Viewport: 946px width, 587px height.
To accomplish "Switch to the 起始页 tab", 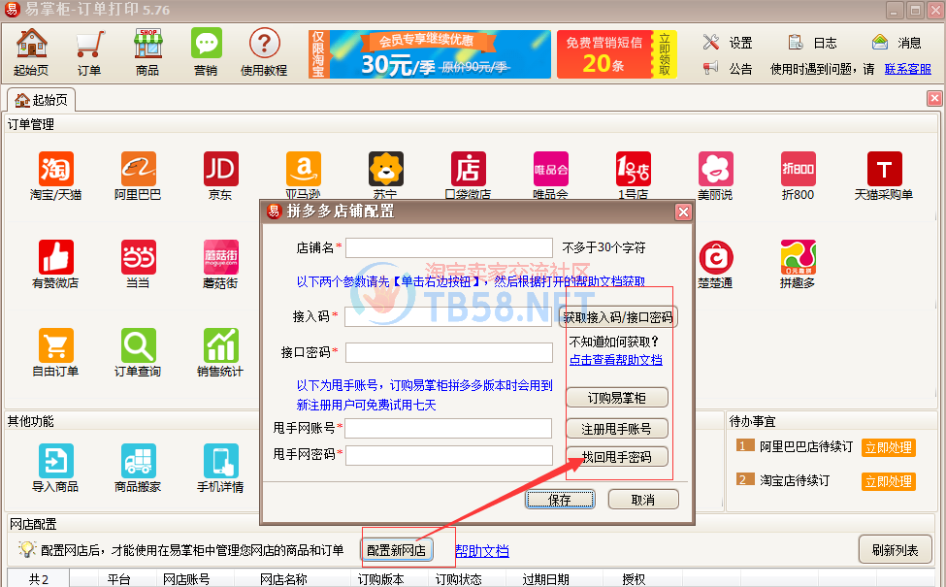I will [42, 100].
